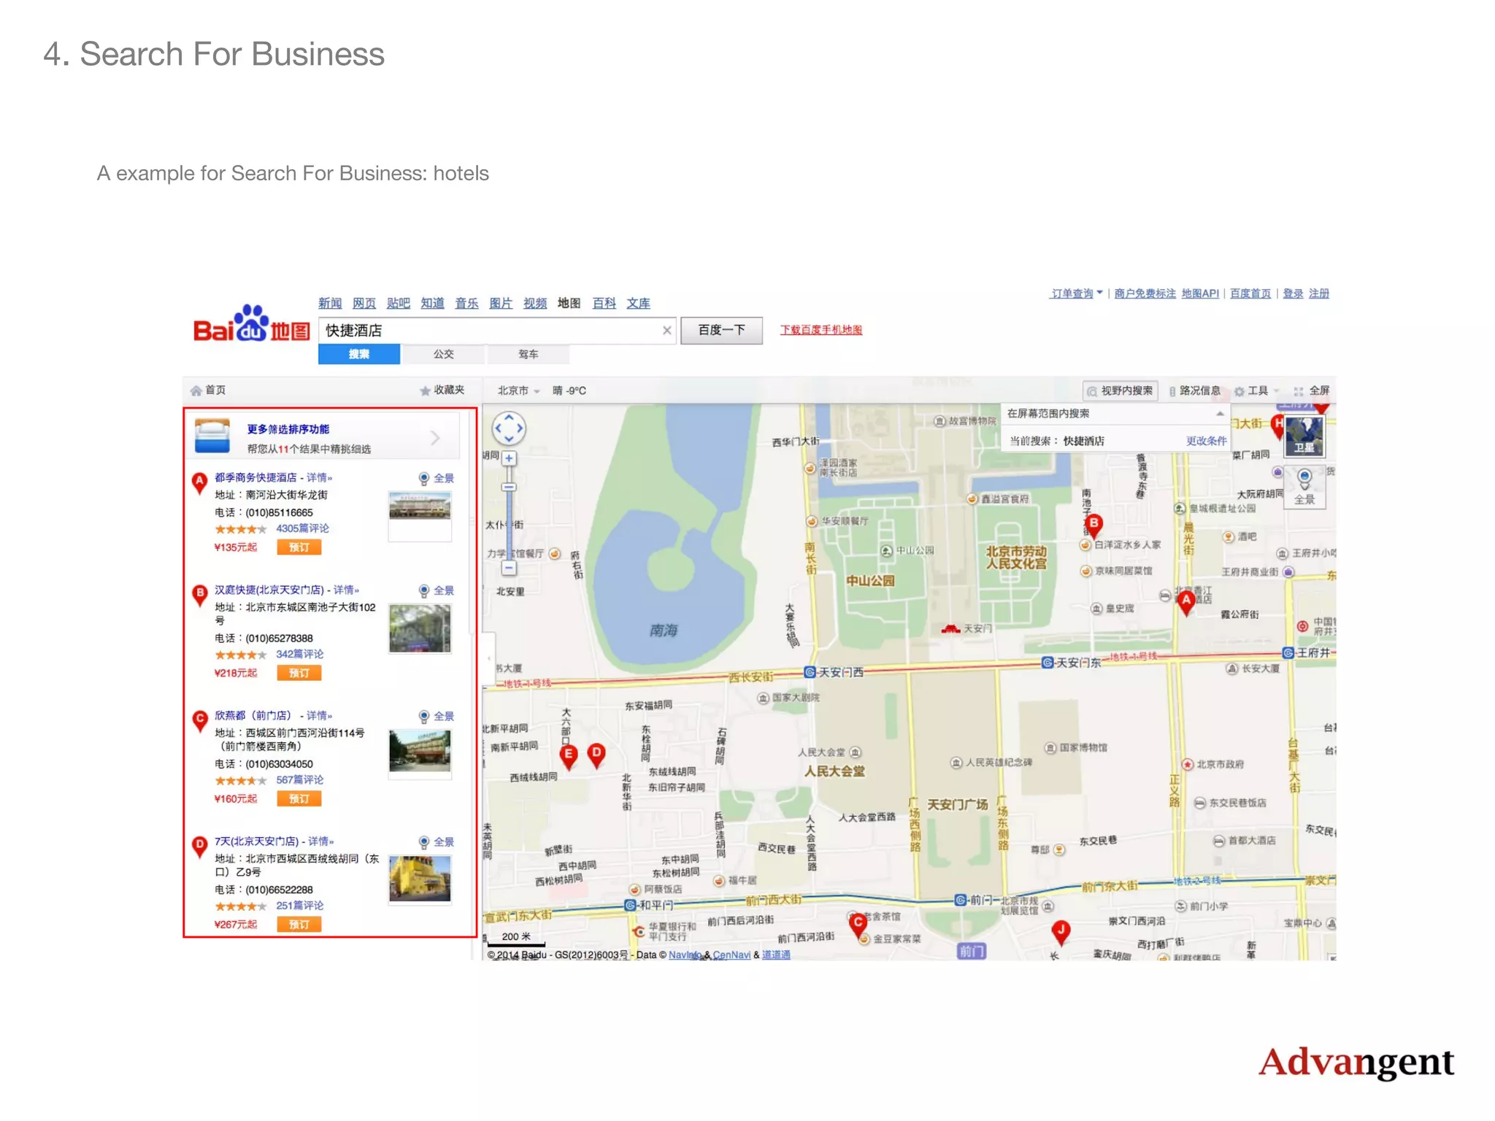Switch to the 公交 tab
This screenshot has width=1495, height=1121.
coord(443,354)
